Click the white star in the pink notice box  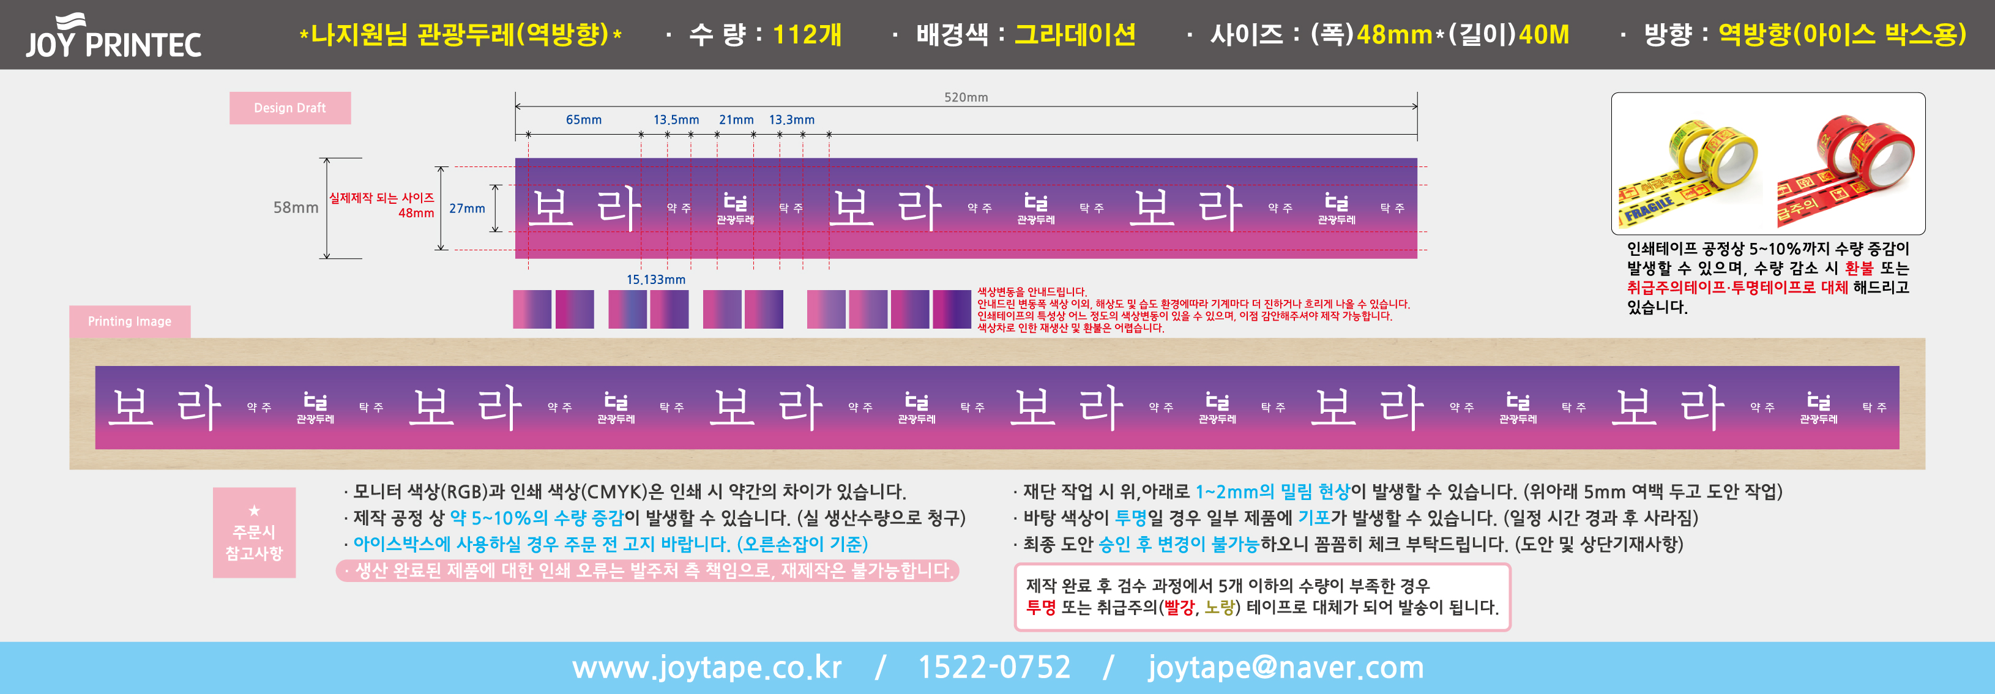point(254,510)
